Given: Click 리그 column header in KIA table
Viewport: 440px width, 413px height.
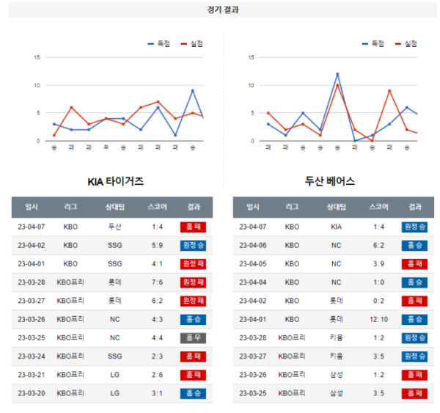Looking at the screenshot, I should pos(70,207).
